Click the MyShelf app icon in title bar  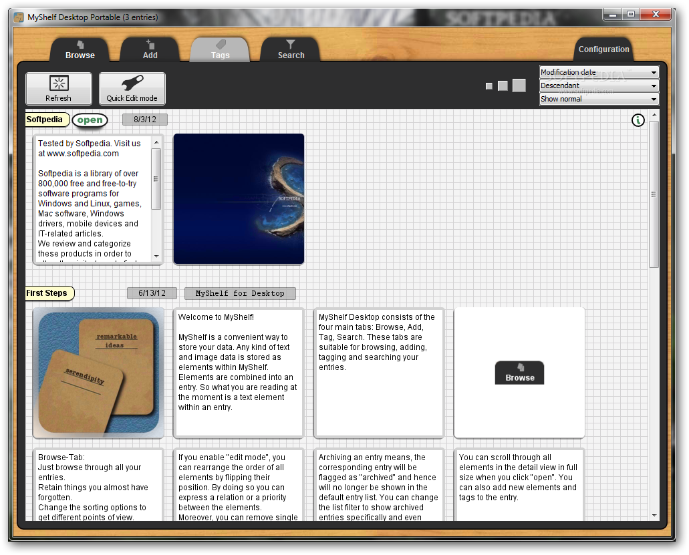point(19,17)
